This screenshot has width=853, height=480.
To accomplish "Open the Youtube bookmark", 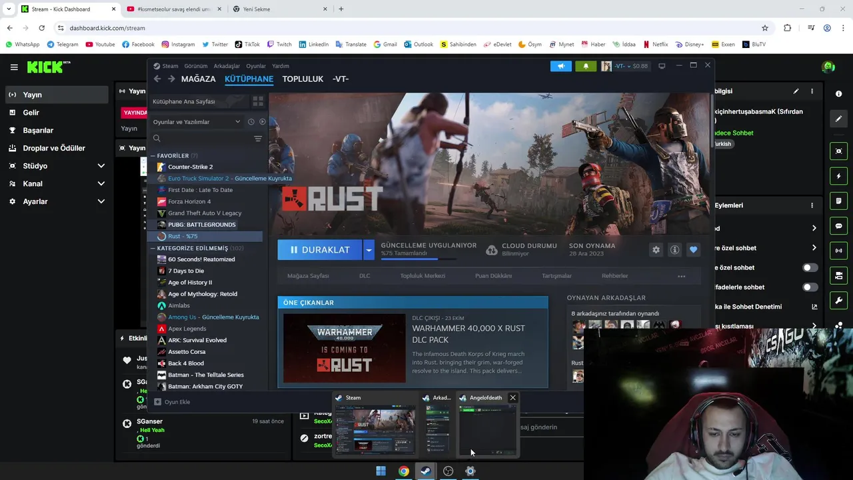I will click(x=100, y=45).
